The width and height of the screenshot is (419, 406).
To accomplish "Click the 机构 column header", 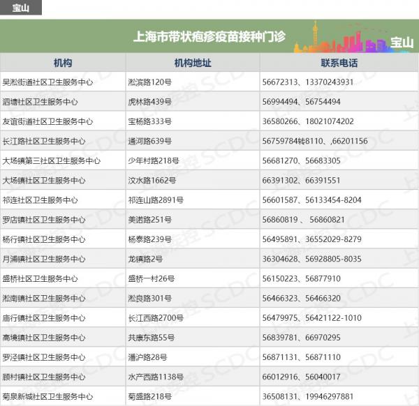I will (x=63, y=63).
